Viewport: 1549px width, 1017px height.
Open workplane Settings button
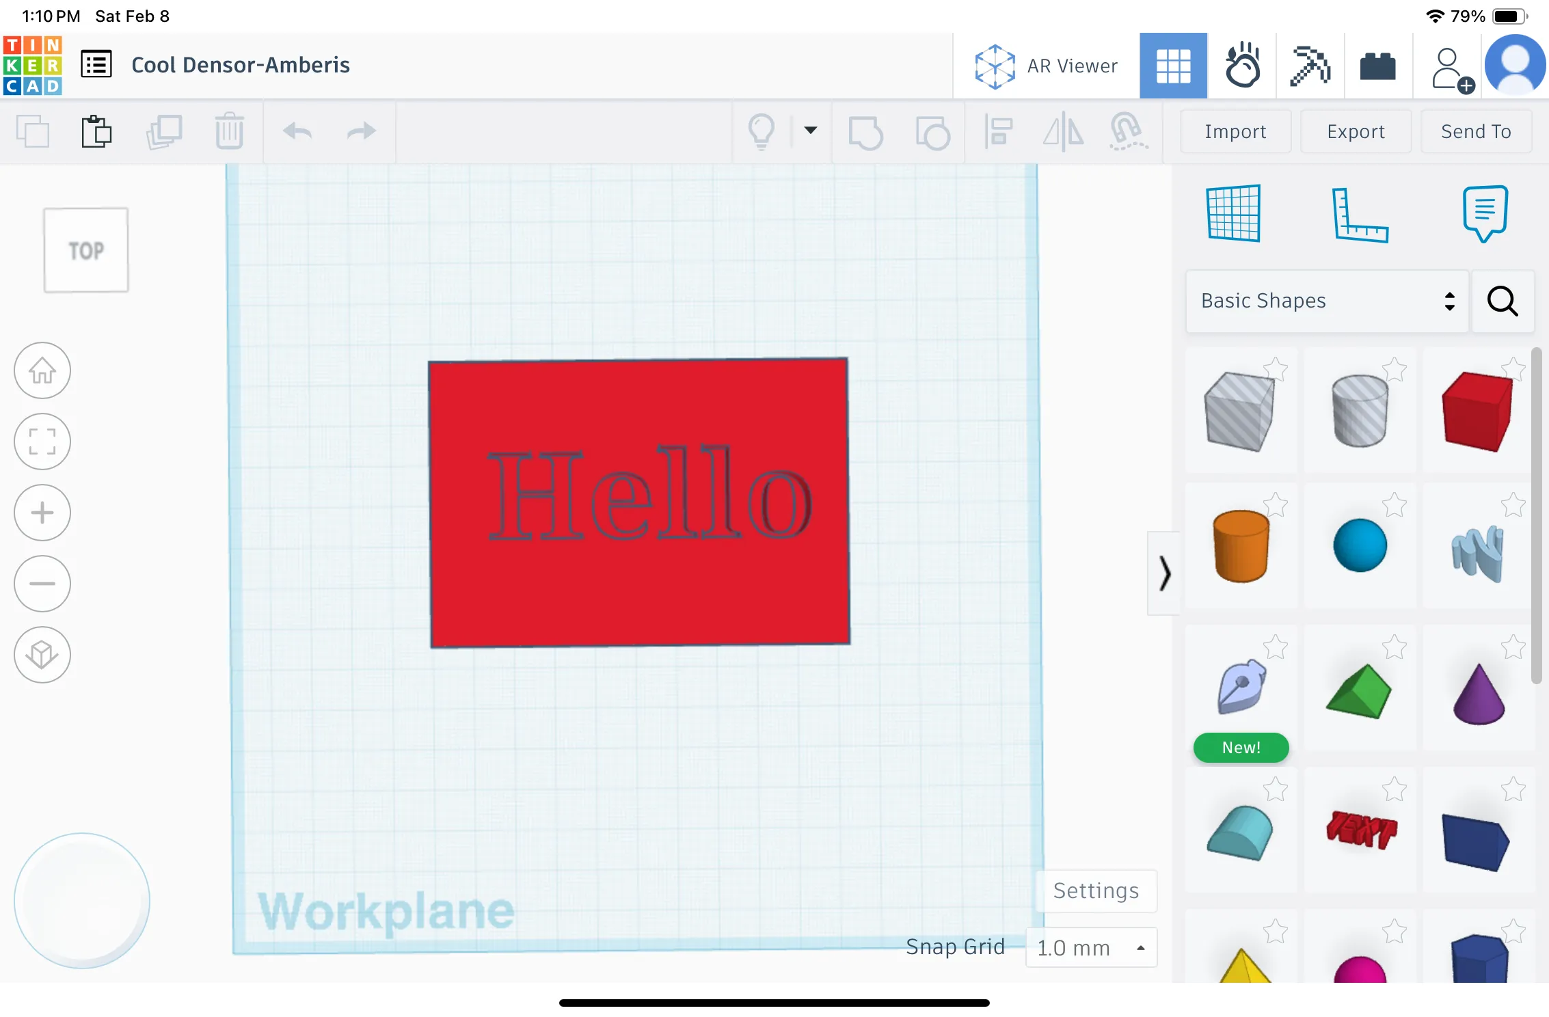(x=1096, y=891)
